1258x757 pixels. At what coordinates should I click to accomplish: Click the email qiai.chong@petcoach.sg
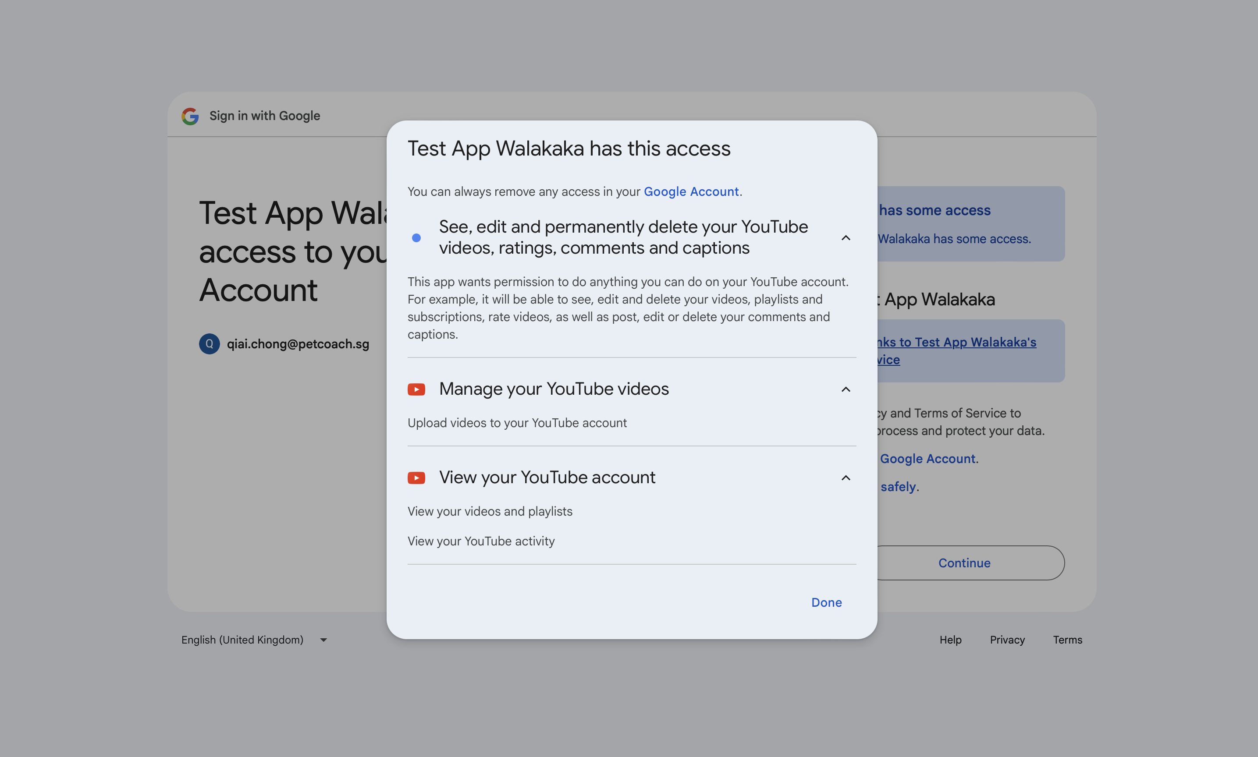pos(298,344)
